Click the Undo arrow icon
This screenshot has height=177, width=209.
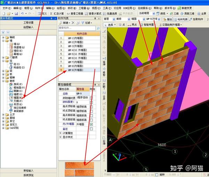[22, 14]
